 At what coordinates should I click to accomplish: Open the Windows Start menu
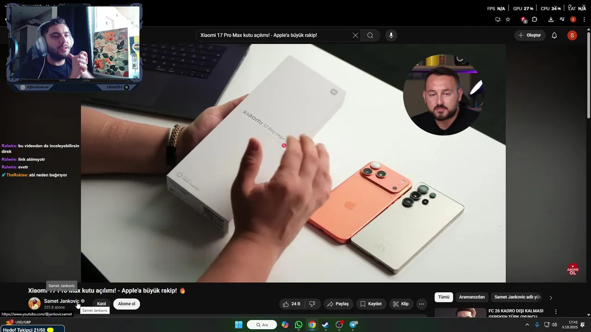click(239, 325)
